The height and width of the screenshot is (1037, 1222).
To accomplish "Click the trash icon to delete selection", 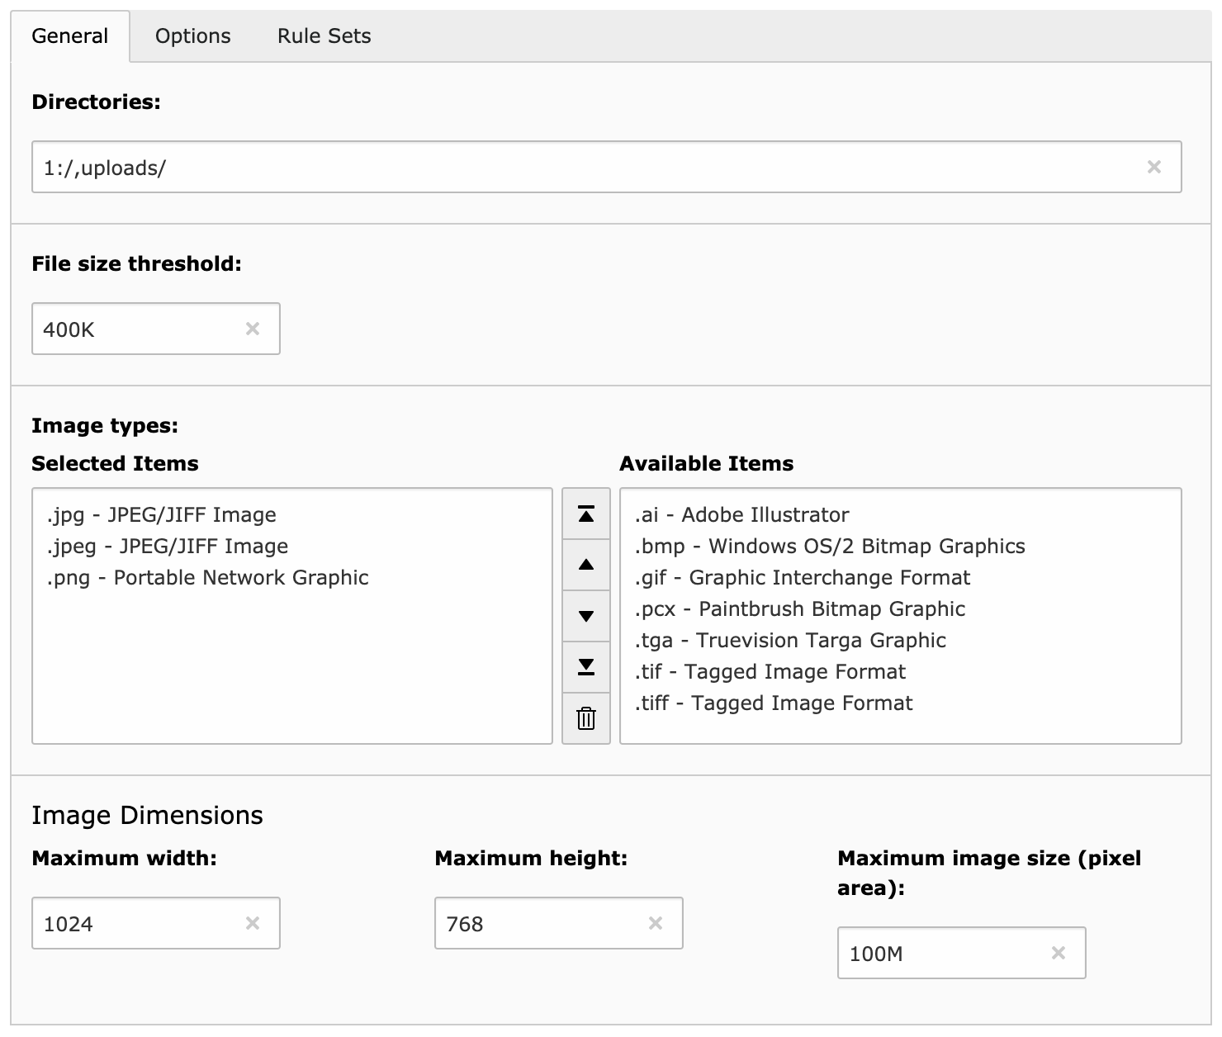I will point(586,718).
